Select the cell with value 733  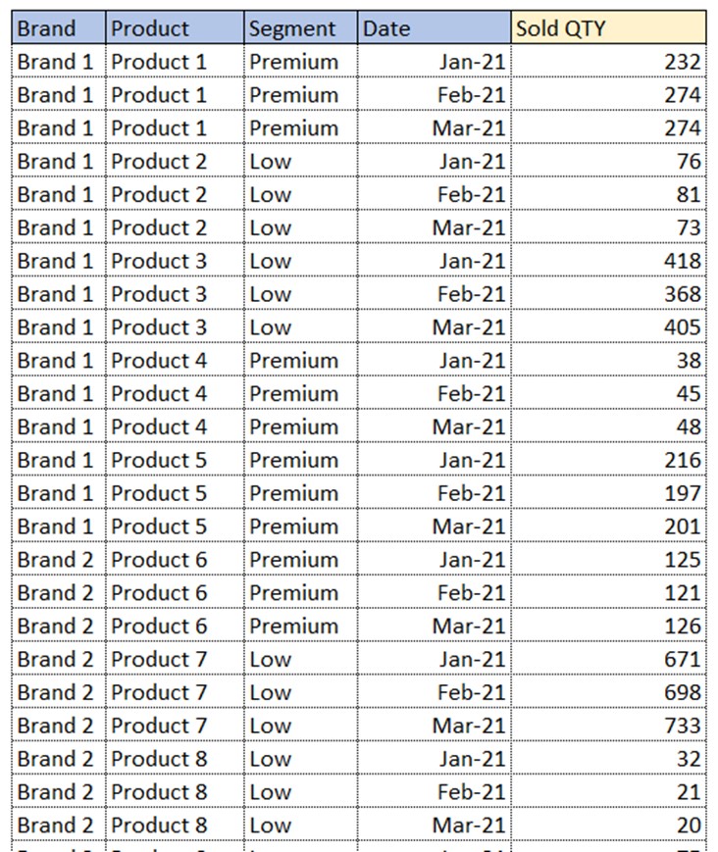coord(609,725)
